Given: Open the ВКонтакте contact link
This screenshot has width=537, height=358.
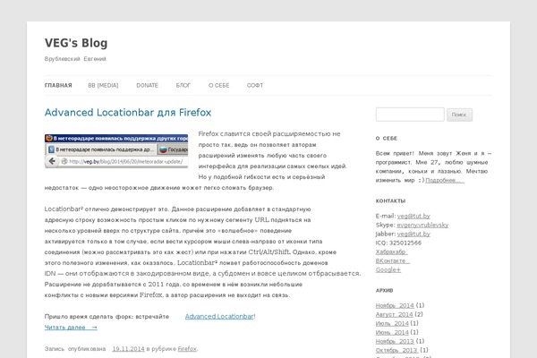Looking at the screenshot, I should click(393, 260).
